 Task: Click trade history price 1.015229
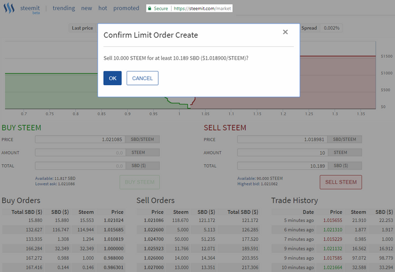(x=333, y=239)
